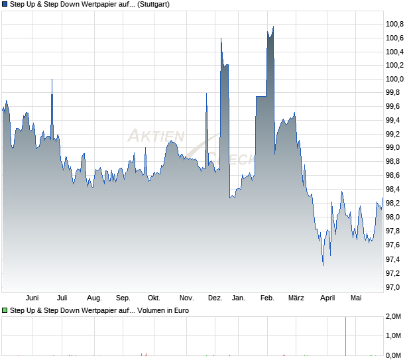Image resolution: width=411 pixels, height=362 pixels.
Task: Click the Aktien Check watermark logo
Action: [192, 147]
